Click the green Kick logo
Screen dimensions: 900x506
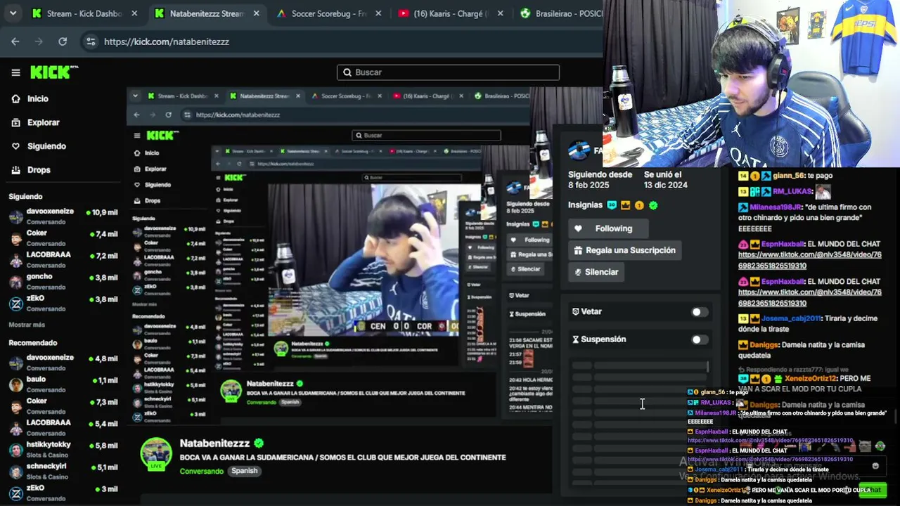pyautogui.click(x=54, y=72)
